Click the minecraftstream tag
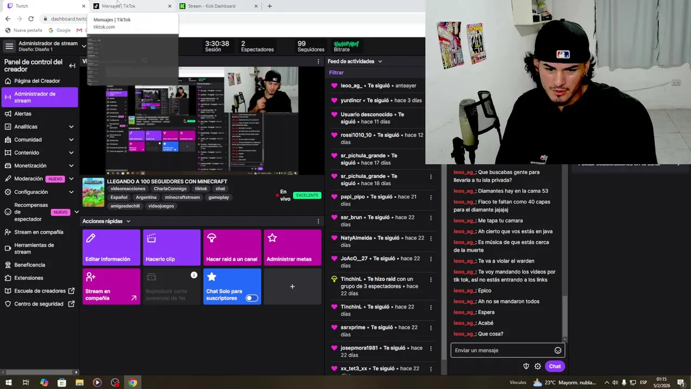Image resolution: width=691 pixels, height=389 pixels. 182,198
